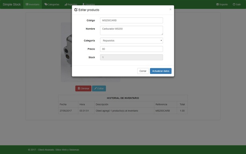Click the disabled Stock field
The image size is (246, 154).
tap(131, 57)
